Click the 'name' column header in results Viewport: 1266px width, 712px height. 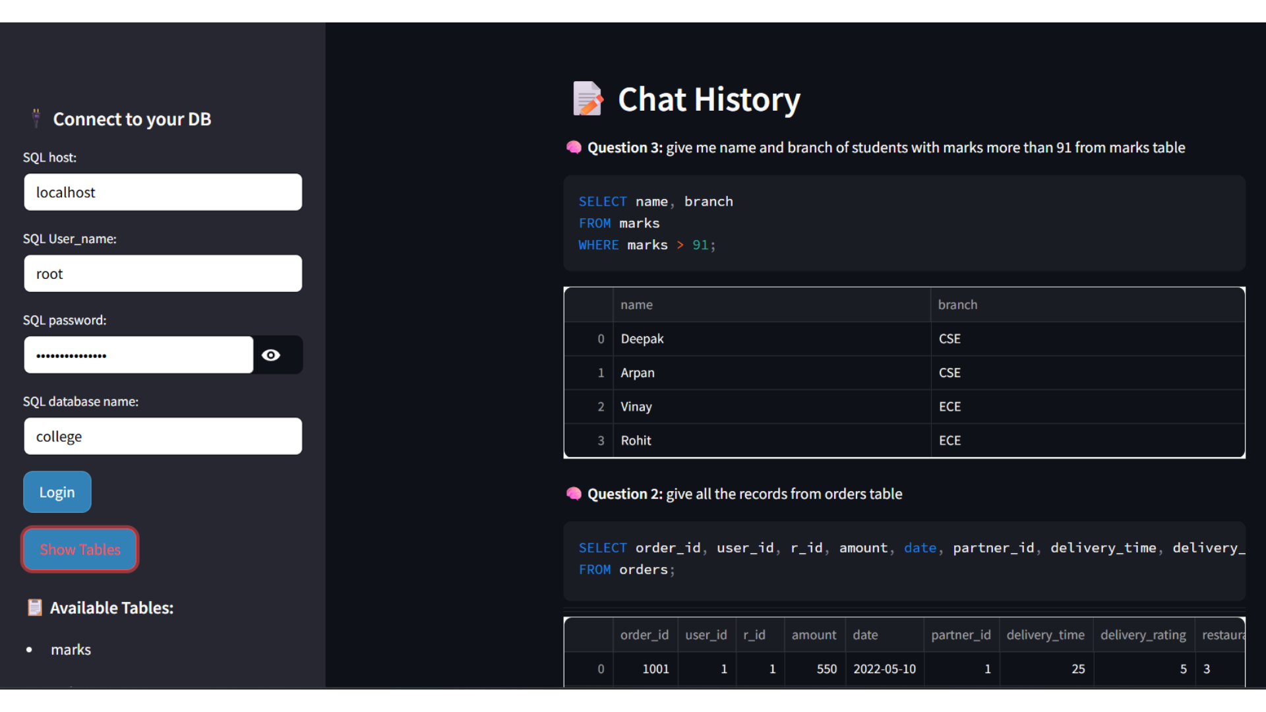tap(771, 305)
